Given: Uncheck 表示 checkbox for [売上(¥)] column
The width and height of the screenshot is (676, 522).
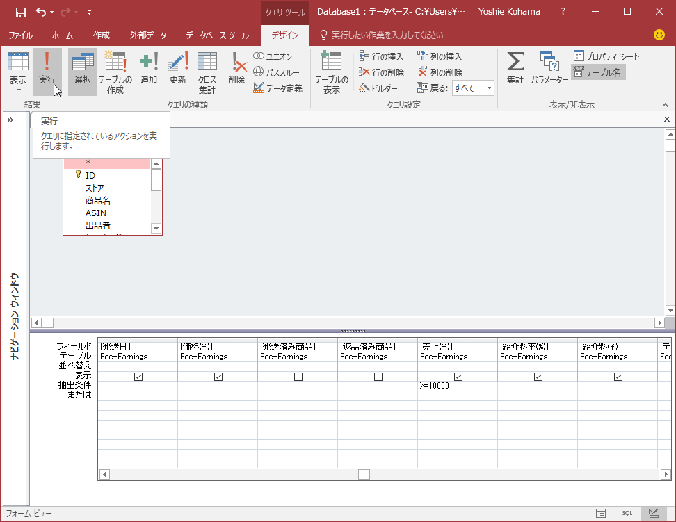Looking at the screenshot, I should (458, 377).
